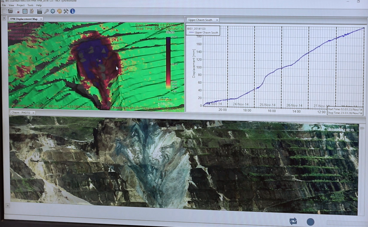
Task: Open the Project menu
Action: click(x=20, y=5)
